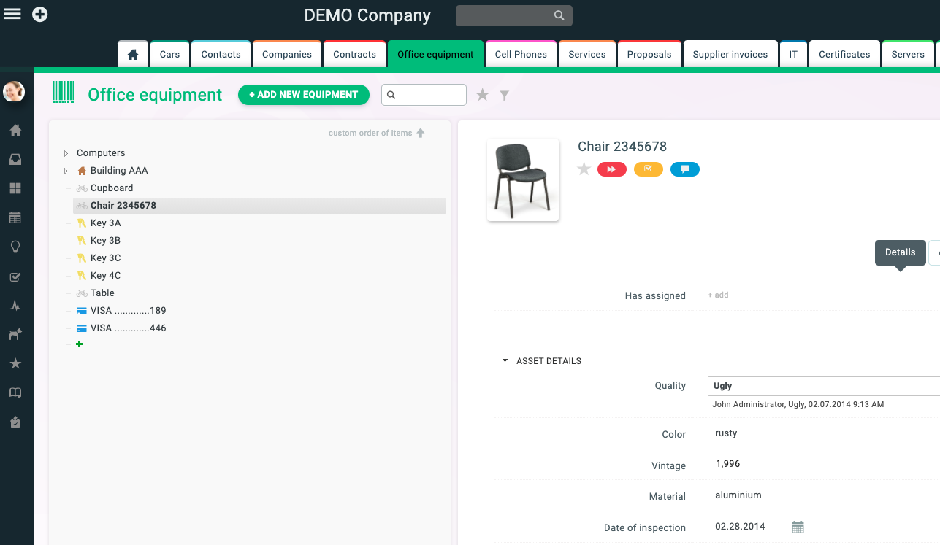Viewport: 940px width, 545px height.
Task: Open the activity pulse sidebar icon
Action: [x=15, y=306]
